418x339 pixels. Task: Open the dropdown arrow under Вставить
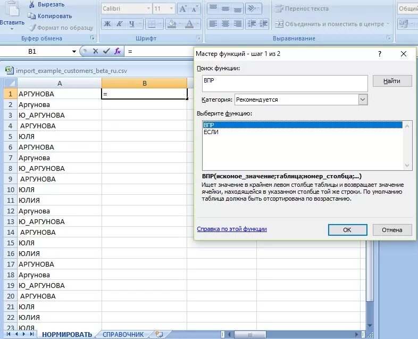pyautogui.click(x=12, y=29)
